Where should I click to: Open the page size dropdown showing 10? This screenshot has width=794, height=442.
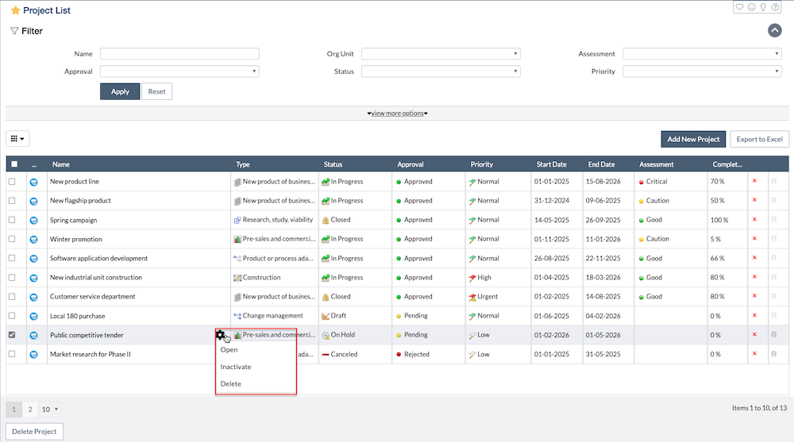51,409
